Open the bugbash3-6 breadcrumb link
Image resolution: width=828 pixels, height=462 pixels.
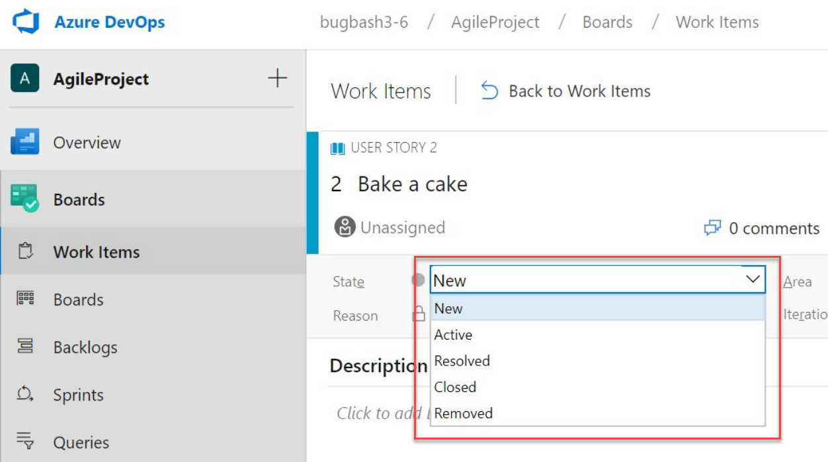tap(364, 22)
